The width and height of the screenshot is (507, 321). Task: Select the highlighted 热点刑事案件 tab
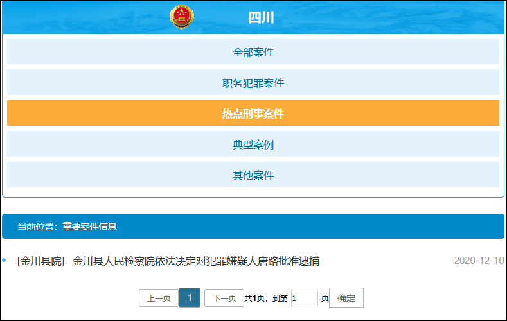253,113
